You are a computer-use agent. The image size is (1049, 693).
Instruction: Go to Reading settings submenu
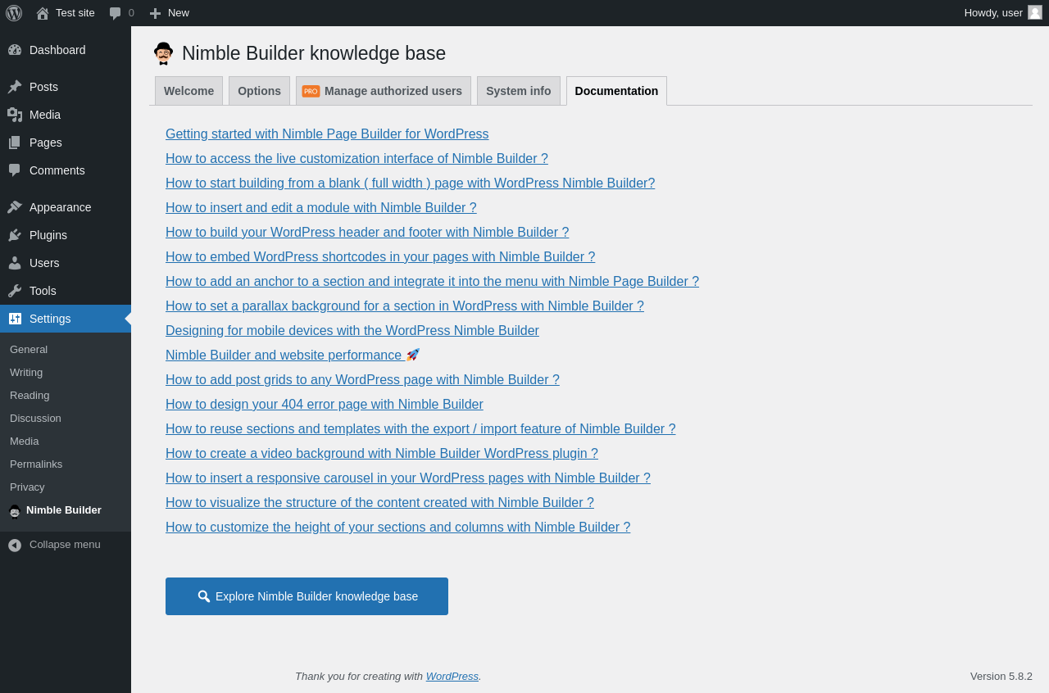coord(30,395)
